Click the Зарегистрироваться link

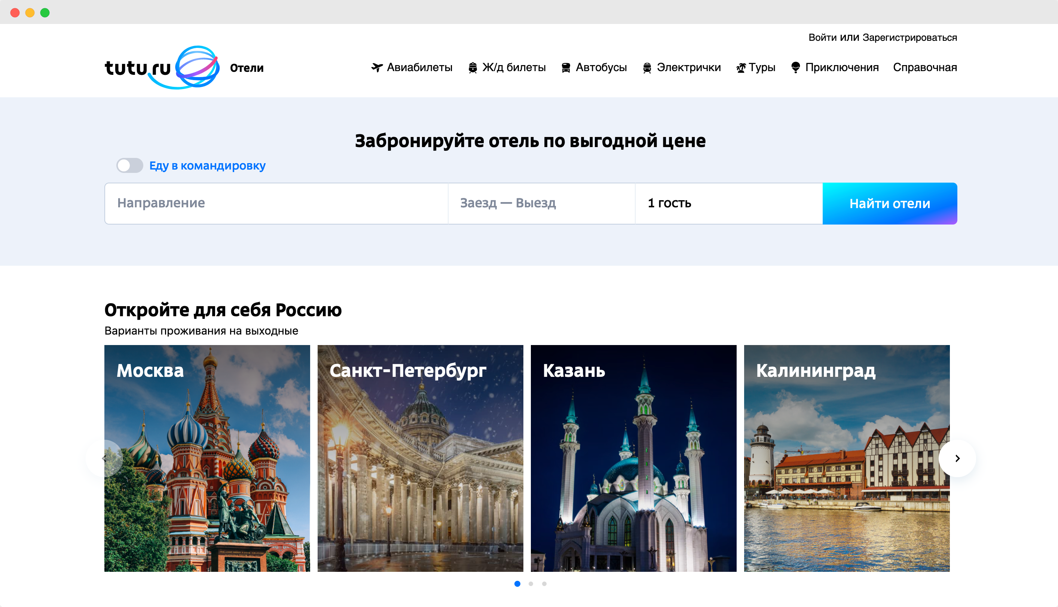(909, 37)
